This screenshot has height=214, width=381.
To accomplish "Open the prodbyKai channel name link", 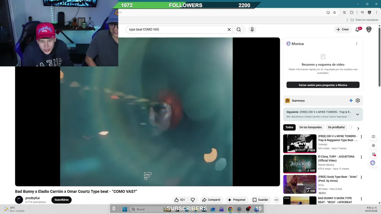I will click(x=32, y=198).
